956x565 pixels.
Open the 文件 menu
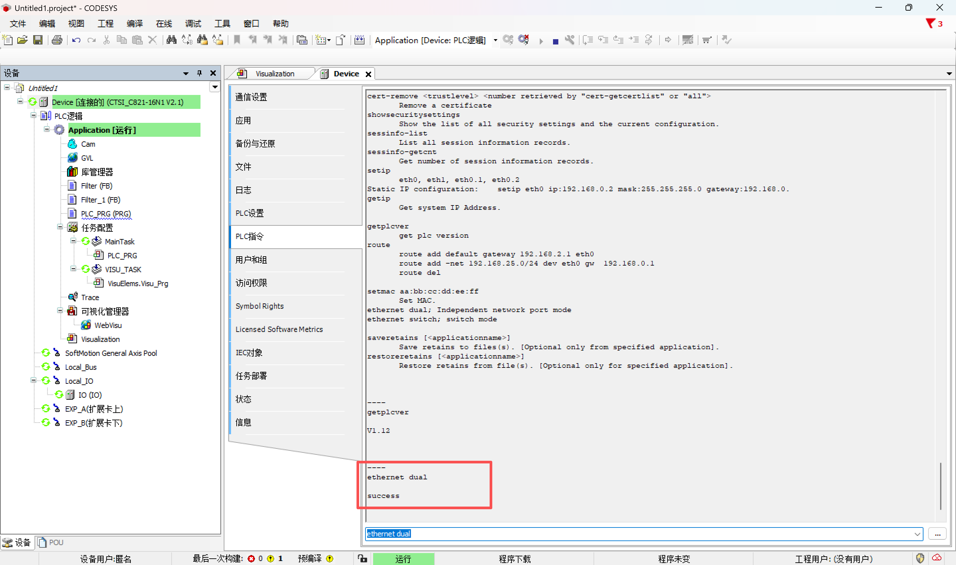pyautogui.click(x=18, y=24)
